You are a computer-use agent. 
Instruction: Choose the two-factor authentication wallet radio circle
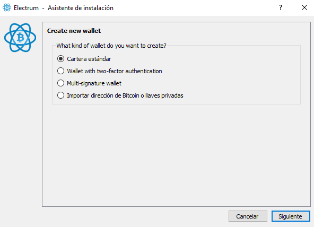pyautogui.click(x=60, y=71)
